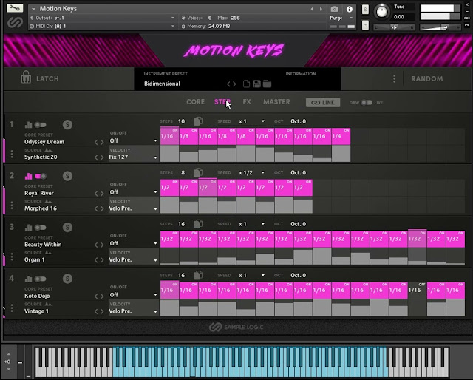Toggle core 1 power switch

click(41, 125)
